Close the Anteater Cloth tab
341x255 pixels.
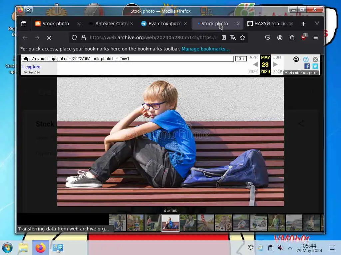coord(132,24)
